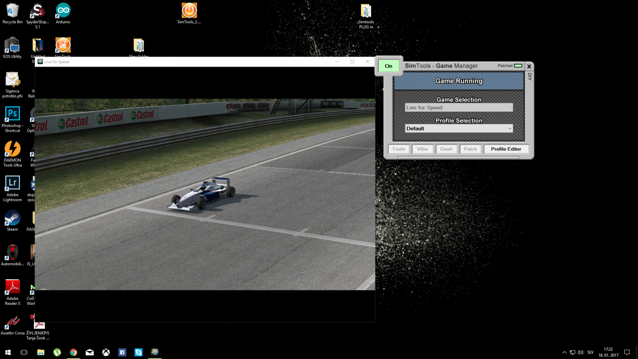The width and height of the screenshot is (638, 359).
Task: Click the Tools button in SimTools
Action: click(x=399, y=149)
